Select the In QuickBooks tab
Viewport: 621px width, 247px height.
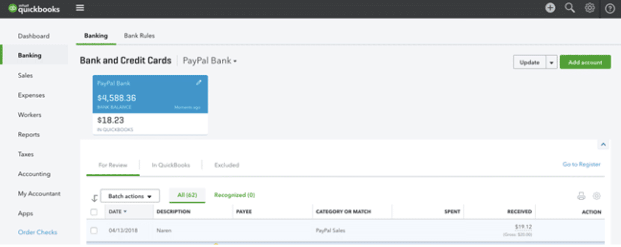(x=171, y=165)
